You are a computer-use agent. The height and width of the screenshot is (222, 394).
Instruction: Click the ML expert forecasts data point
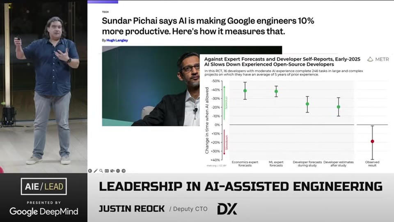tap(276, 92)
